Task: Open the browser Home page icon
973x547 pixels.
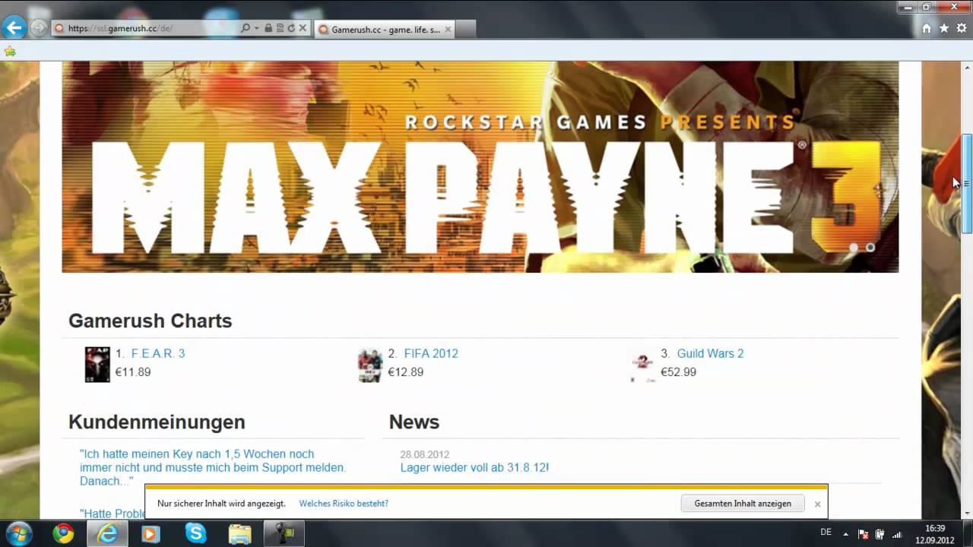Action: click(x=926, y=28)
